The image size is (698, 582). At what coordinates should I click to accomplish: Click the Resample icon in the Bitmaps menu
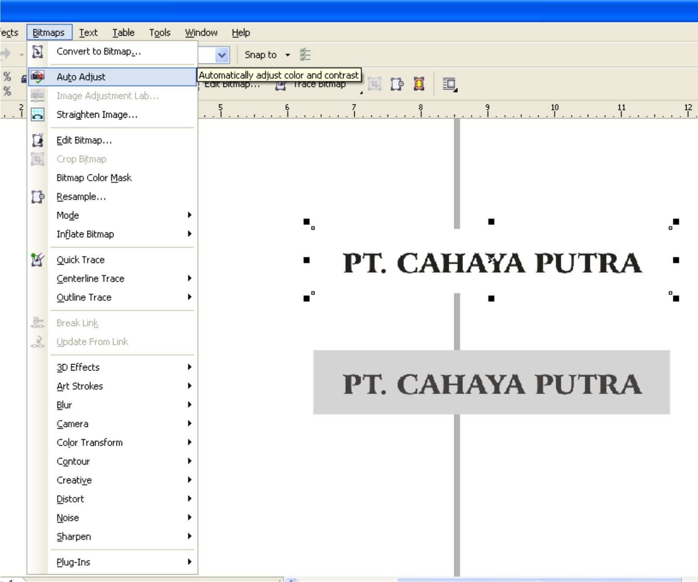pos(38,197)
